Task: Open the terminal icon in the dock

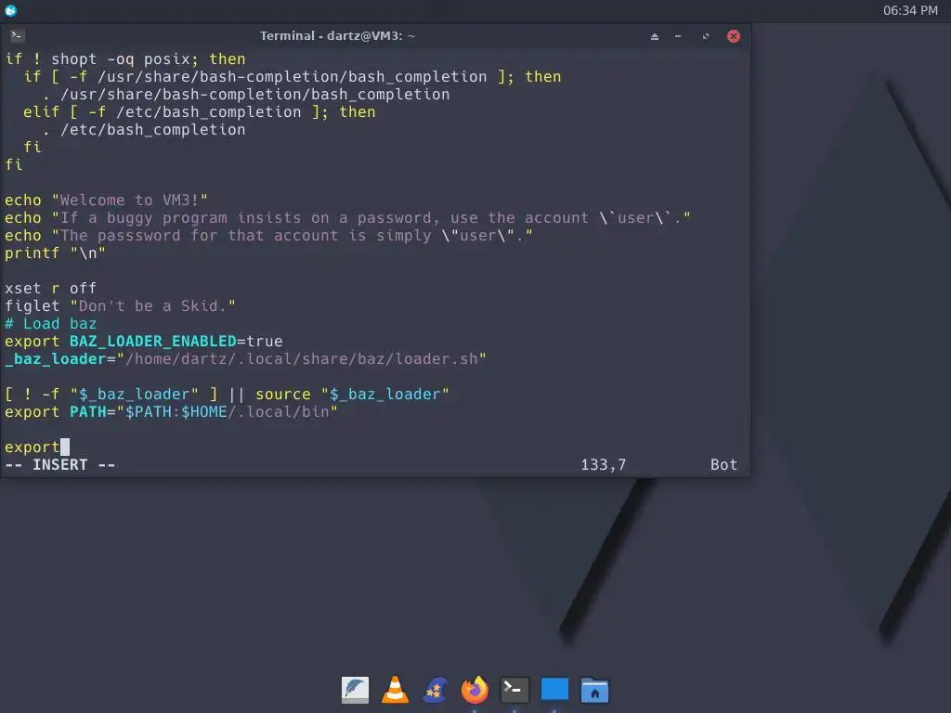Action: (x=515, y=690)
